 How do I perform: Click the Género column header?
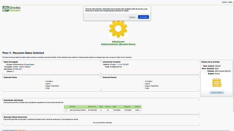point(108,107)
